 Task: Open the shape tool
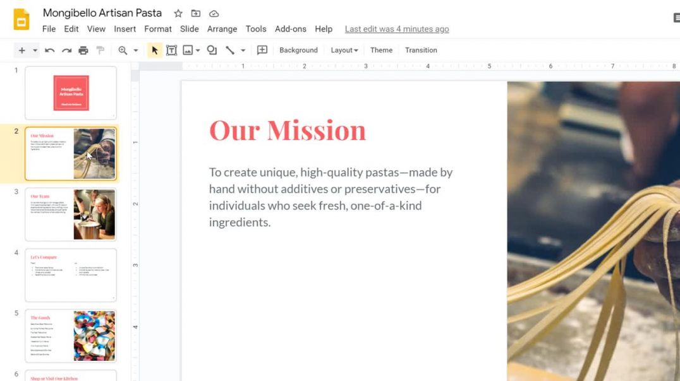212,50
